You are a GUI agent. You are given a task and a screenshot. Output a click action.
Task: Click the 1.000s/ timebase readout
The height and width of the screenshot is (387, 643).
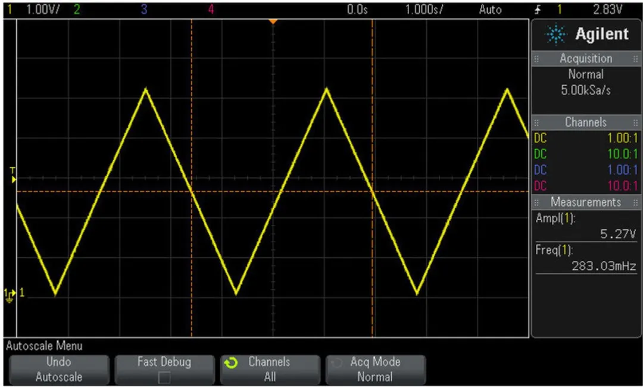tap(424, 10)
